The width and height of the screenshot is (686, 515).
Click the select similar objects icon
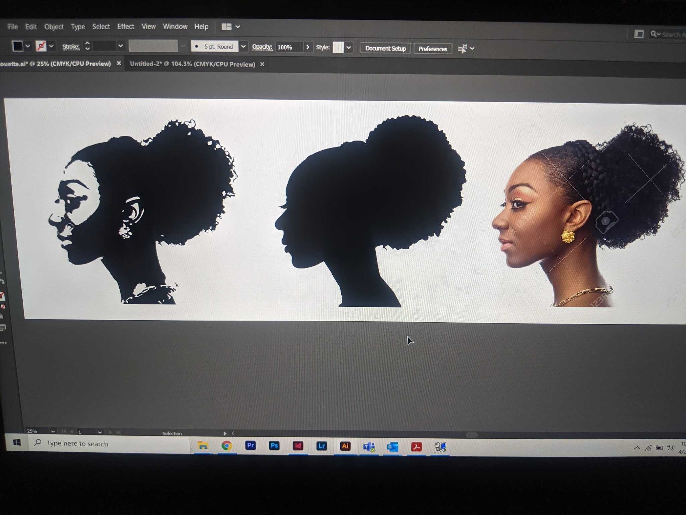tap(463, 49)
